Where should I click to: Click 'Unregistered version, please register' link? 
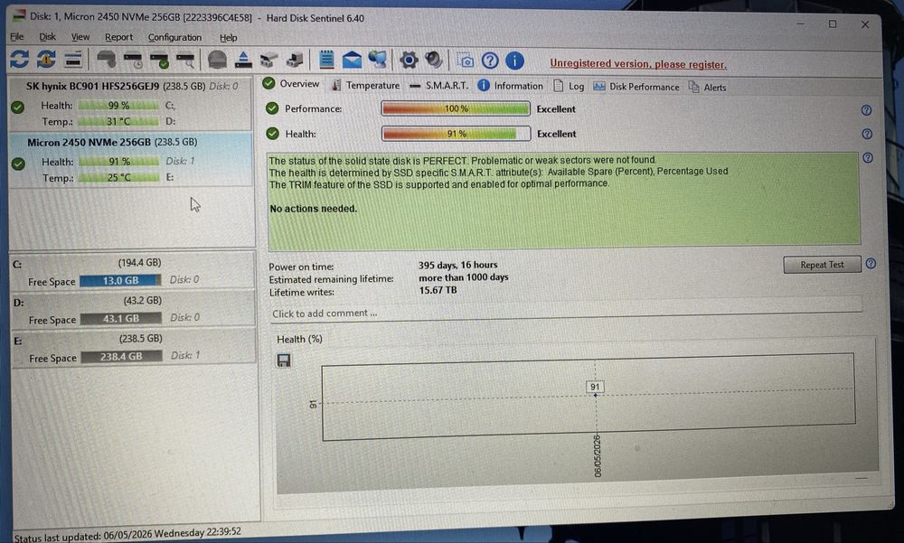coord(638,64)
